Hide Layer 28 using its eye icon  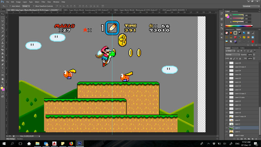[227, 63]
